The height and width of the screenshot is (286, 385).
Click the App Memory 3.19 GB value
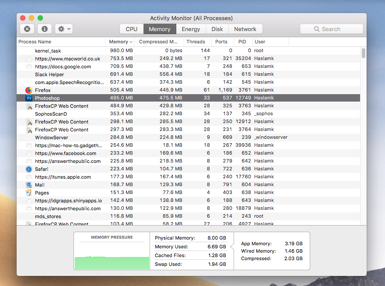pyautogui.click(x=294, y=244)
